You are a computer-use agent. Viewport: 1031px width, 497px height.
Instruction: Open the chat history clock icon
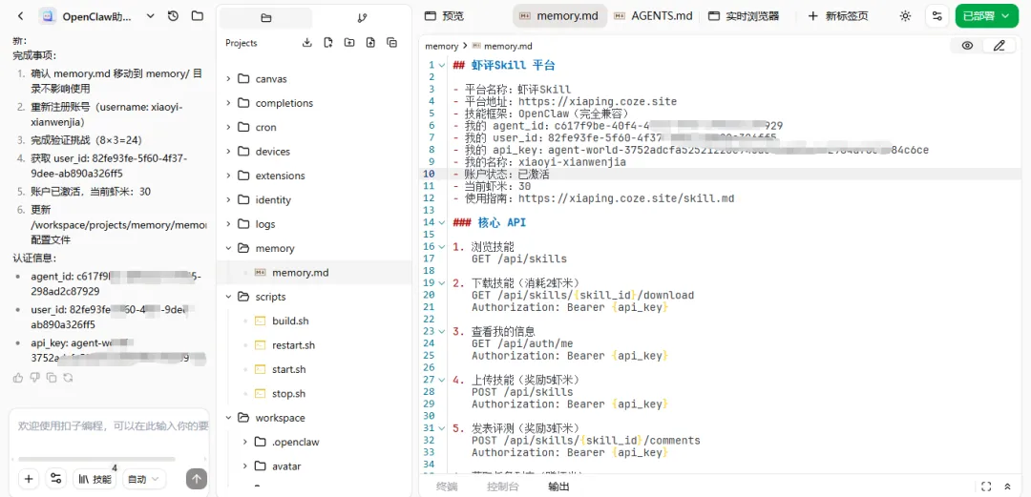(x=173, y=16)
